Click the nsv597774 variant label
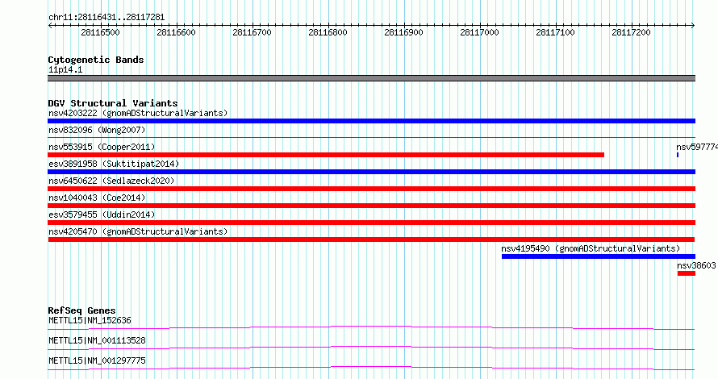The image size is (718, 379). coord(697,147)
